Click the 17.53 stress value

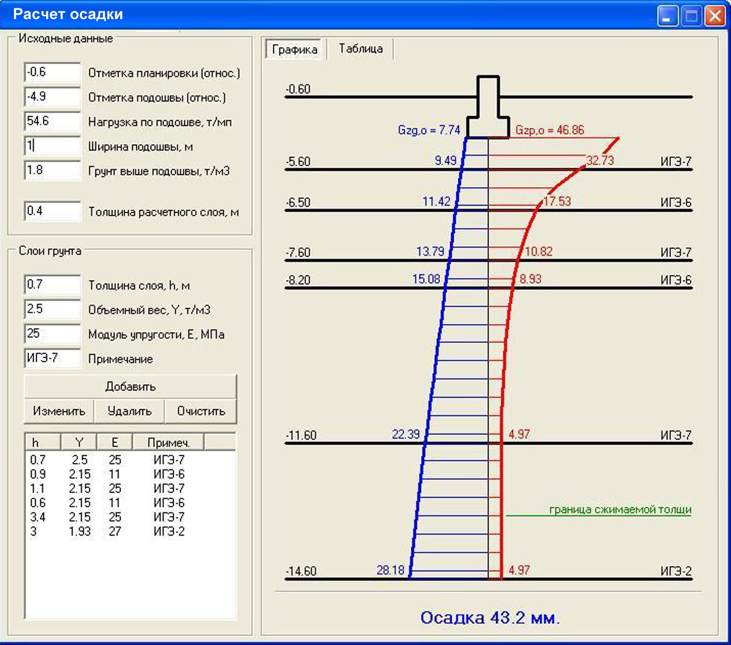[557, 201]
